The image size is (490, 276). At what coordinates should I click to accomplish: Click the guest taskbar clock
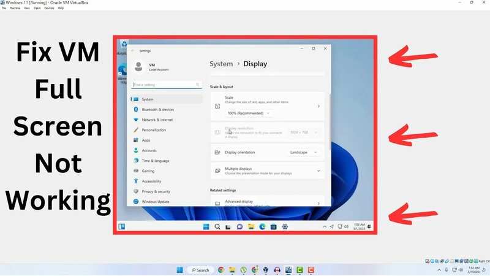(x=359, y=226)
